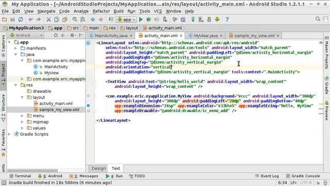Open the Gradle Console
This screenshot has height=186, width=330.
[x=303, y=176]
